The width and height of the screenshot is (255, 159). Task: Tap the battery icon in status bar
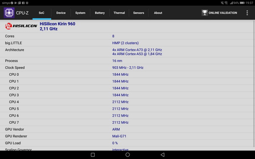(242, 3)
